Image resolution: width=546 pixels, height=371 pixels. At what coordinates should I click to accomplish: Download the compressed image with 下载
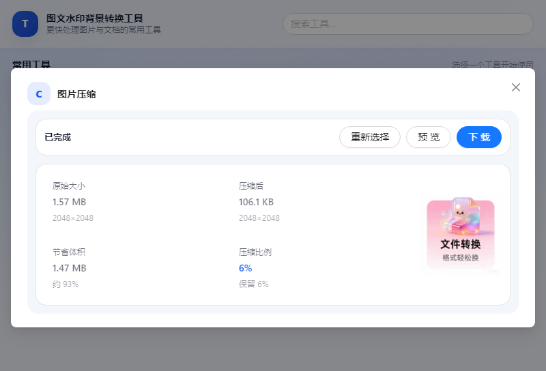click(x=479, y=137)
